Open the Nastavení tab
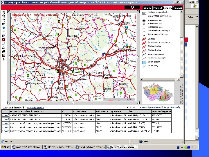Viewport: 209px width, 157px height. pyautogui.click(x=178, y=8)
